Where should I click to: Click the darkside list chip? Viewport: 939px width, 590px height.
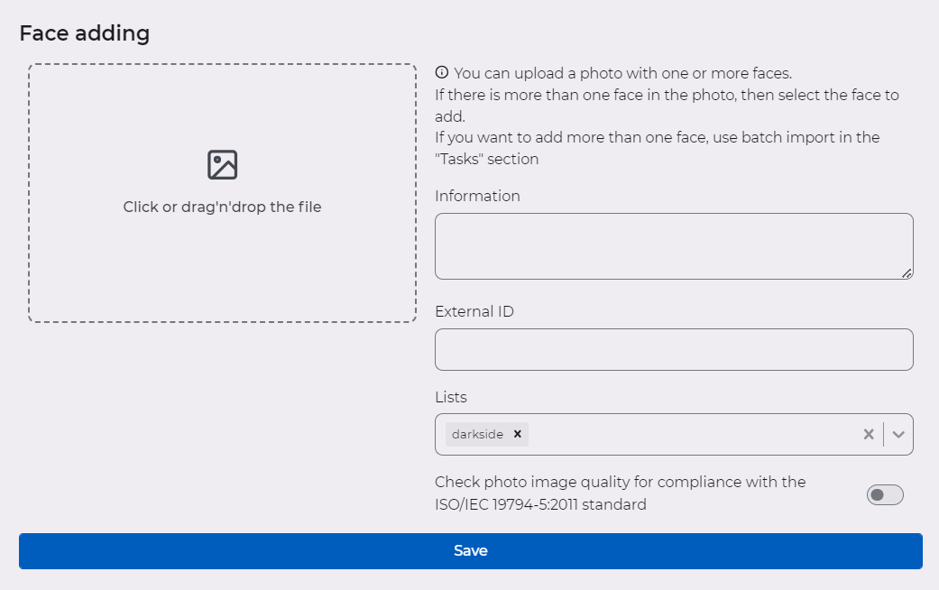[x=478, y=434]
